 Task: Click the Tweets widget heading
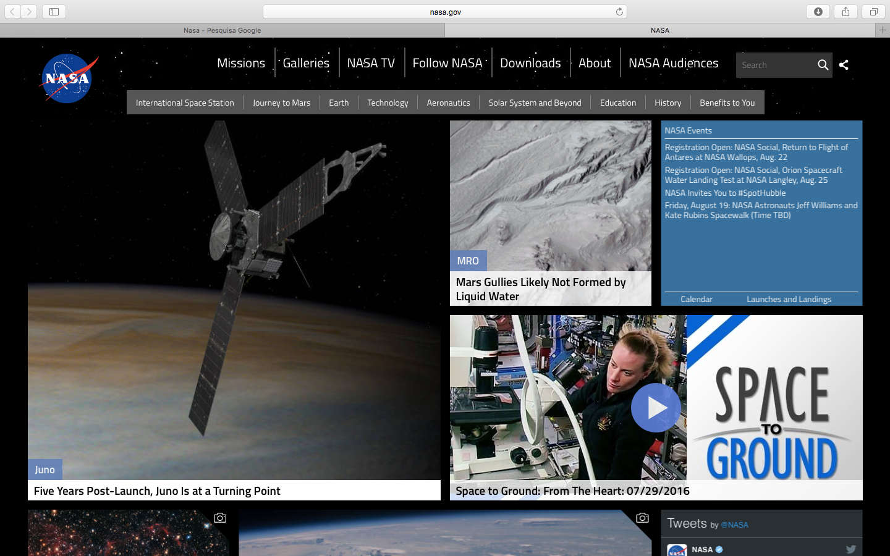click(x=687, y=523)
